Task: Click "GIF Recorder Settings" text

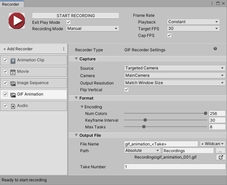Action: point(145,50)
